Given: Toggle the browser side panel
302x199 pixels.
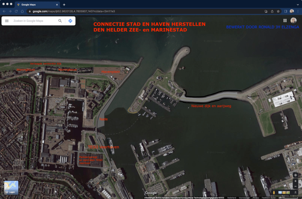Looking at the screenshot, I should pos(285,11).
